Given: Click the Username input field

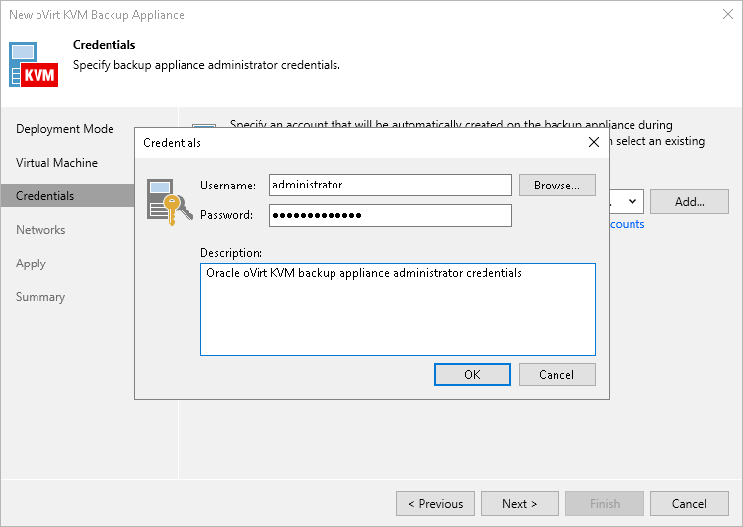Looking at the screenshot, I should pyautogui.click(x=390, y=185).
